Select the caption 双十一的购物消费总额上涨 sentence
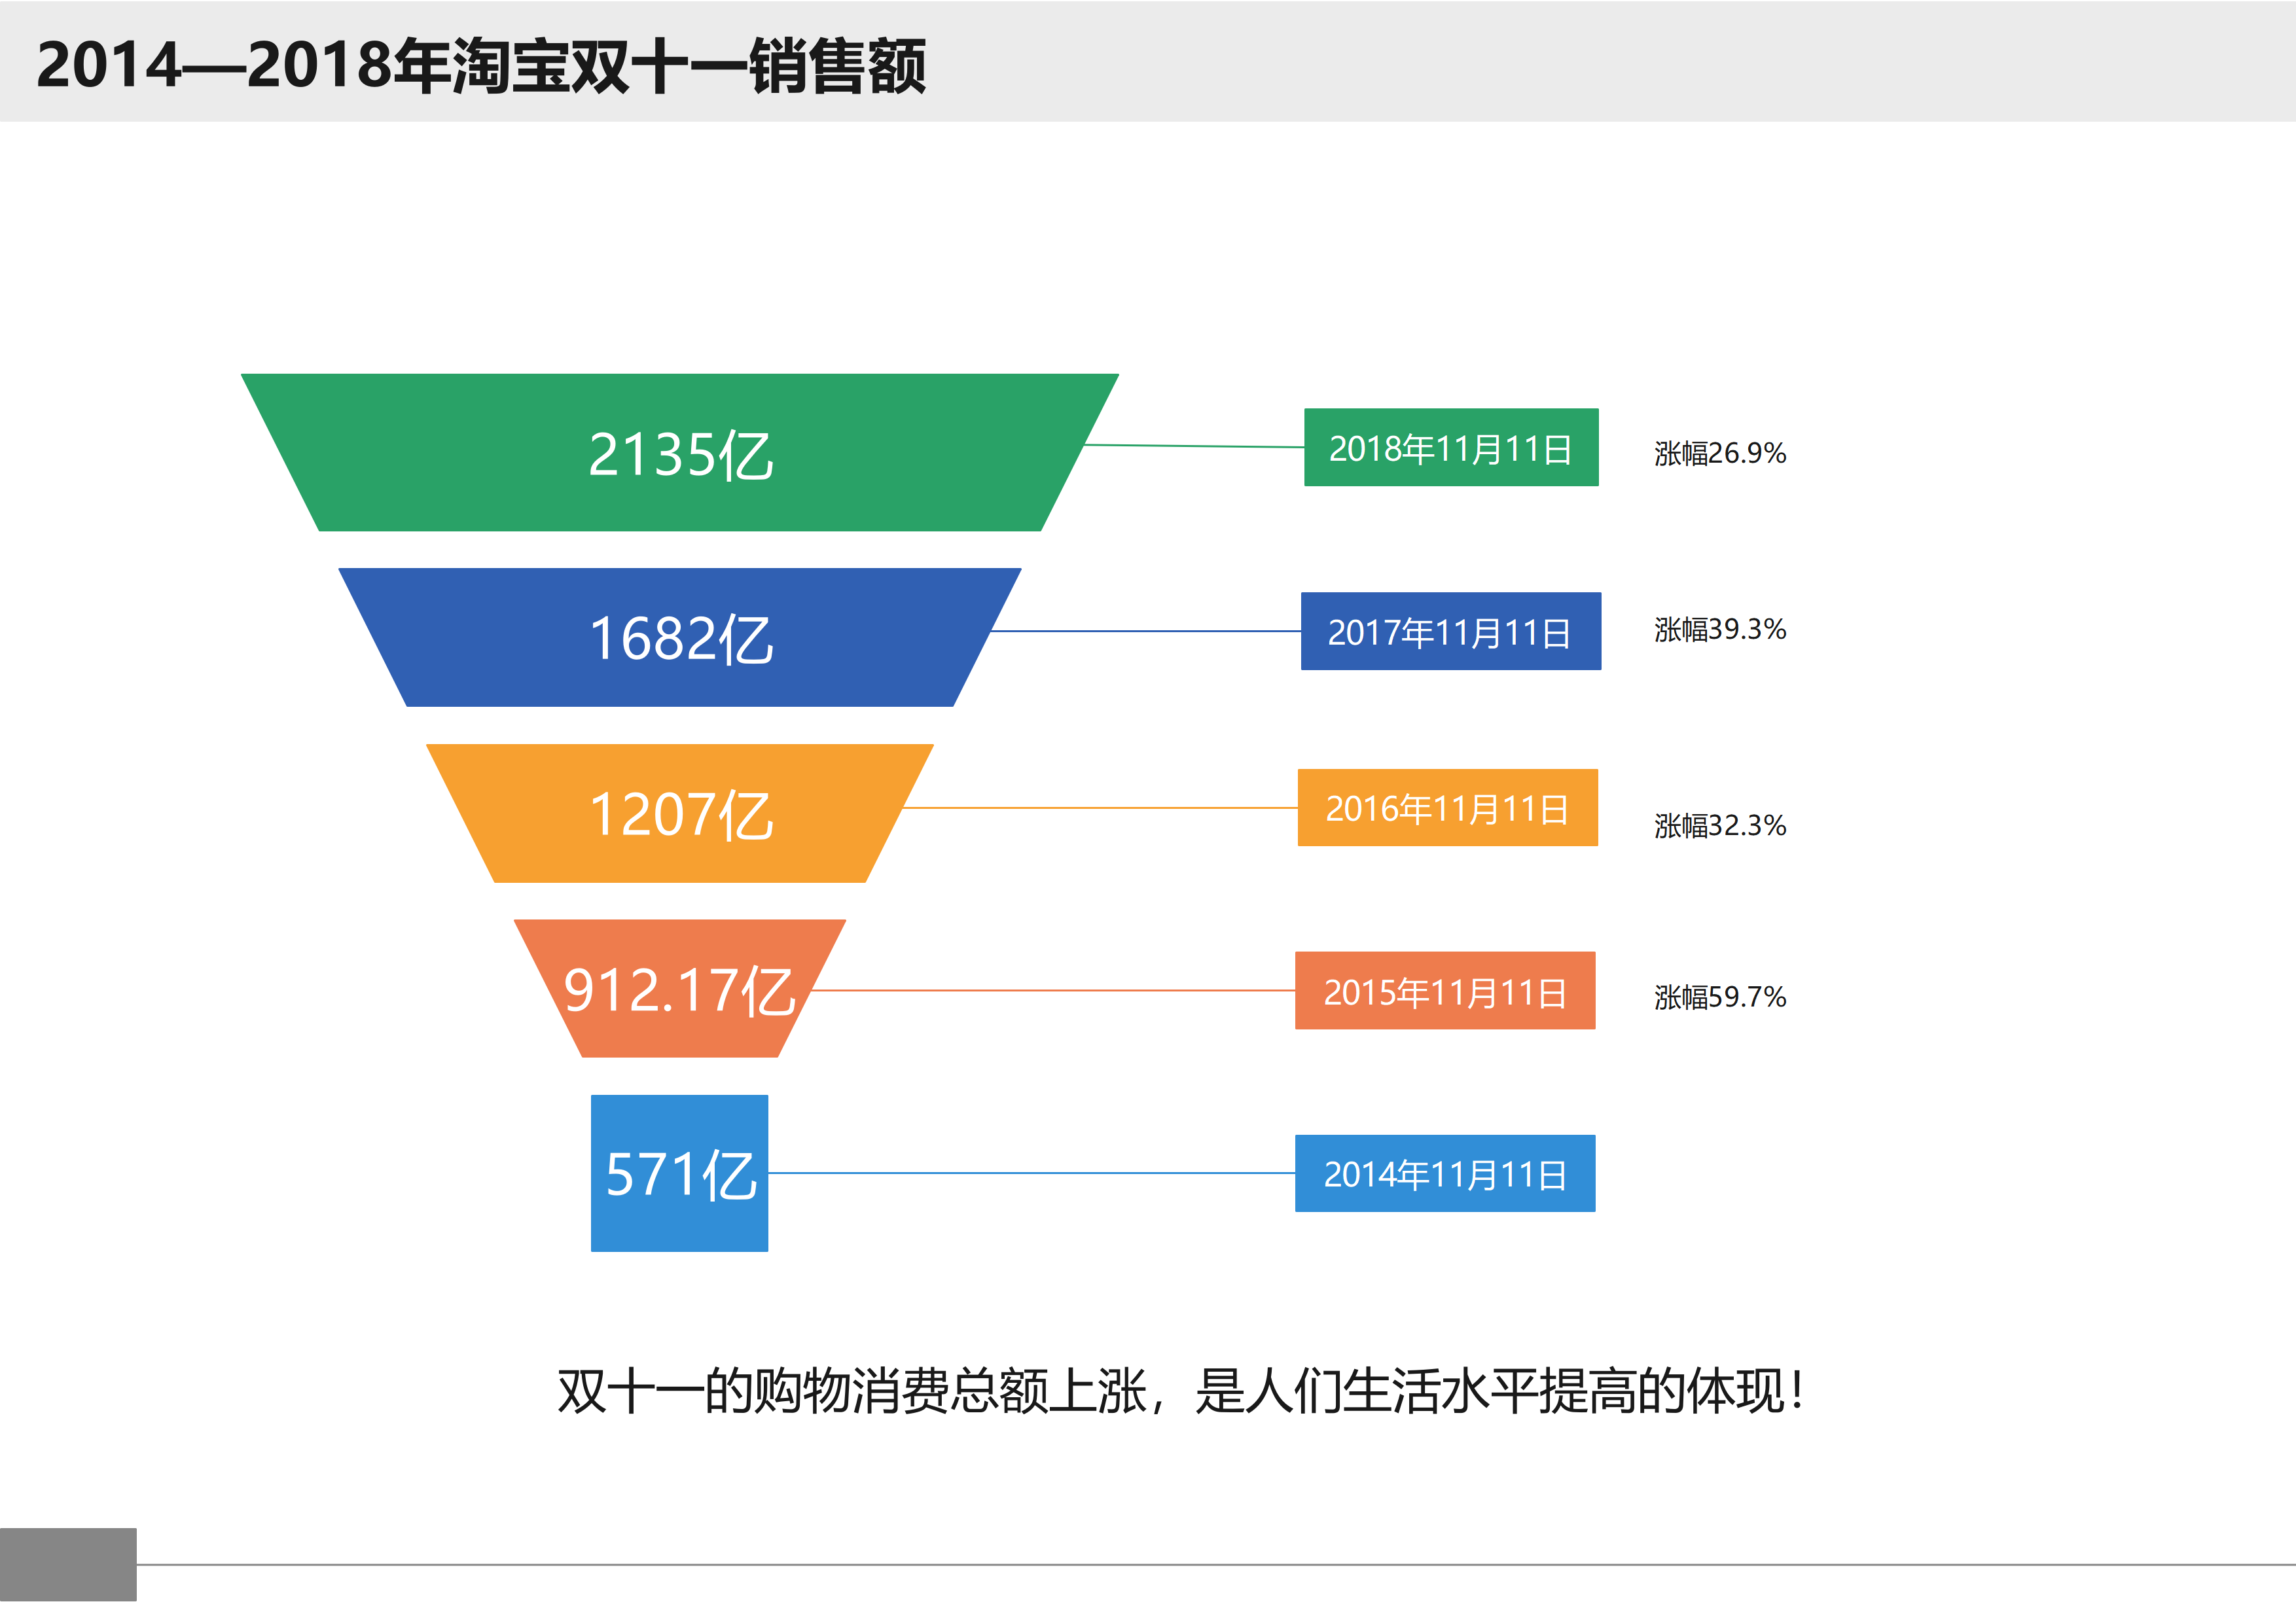 coord(1181,1391)
